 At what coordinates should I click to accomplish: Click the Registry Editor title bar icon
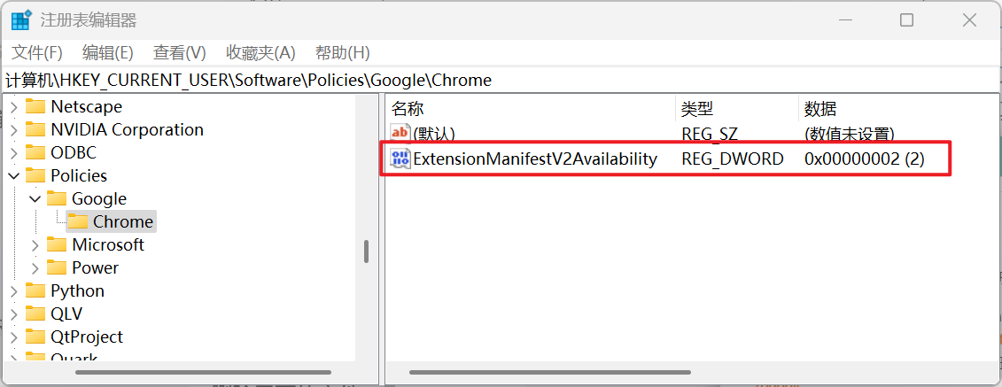pos(21,20)
